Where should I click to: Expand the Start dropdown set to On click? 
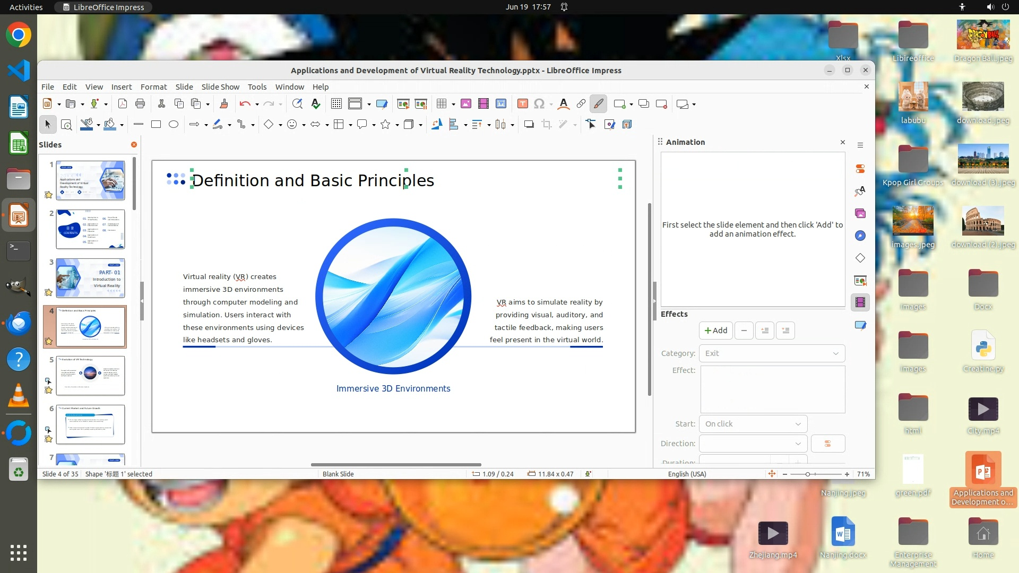(753, 424)
